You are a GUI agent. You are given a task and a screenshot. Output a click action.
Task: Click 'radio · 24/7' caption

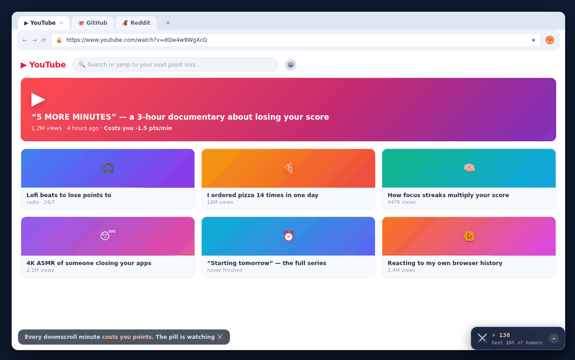click(x=40, y=202)
